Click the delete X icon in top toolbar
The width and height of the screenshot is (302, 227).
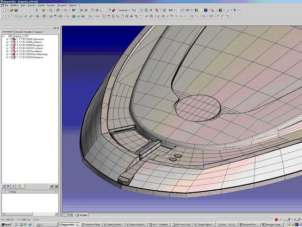82,10
